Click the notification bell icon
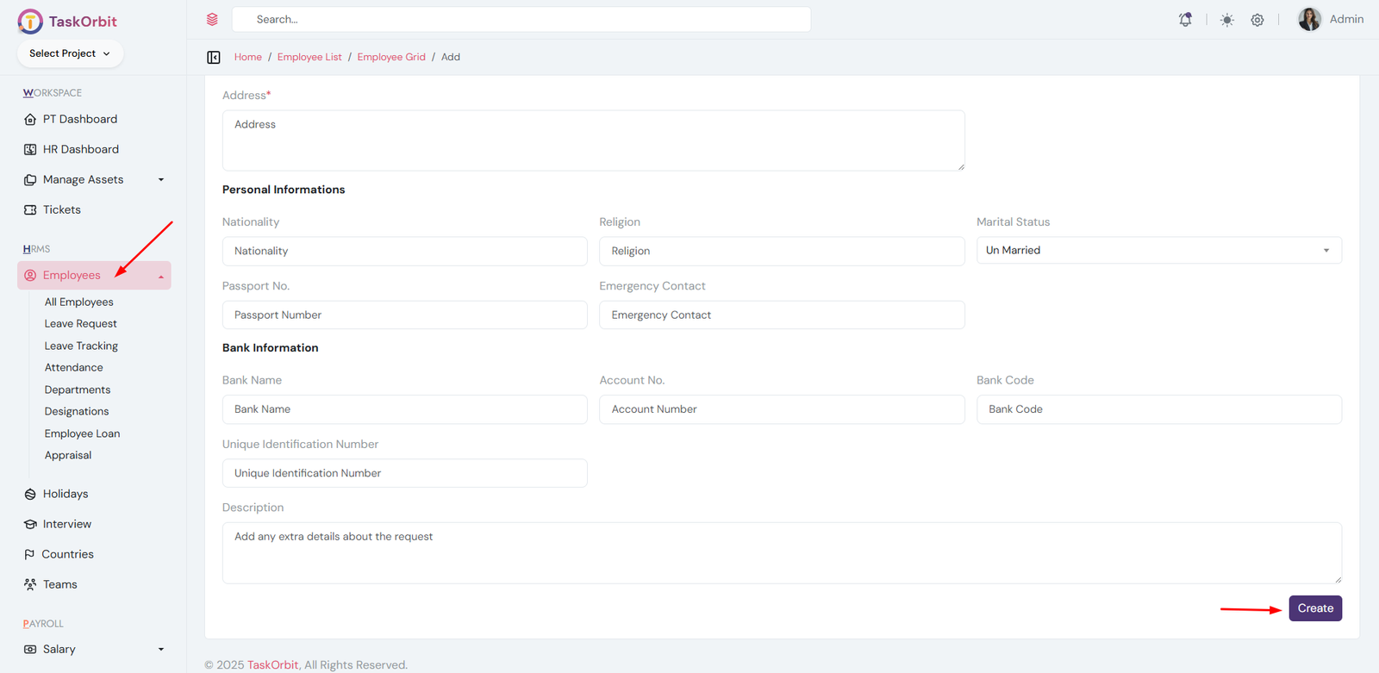Screen dimensions: 1379x673 pyautogui.click(x=1185, y=20)
